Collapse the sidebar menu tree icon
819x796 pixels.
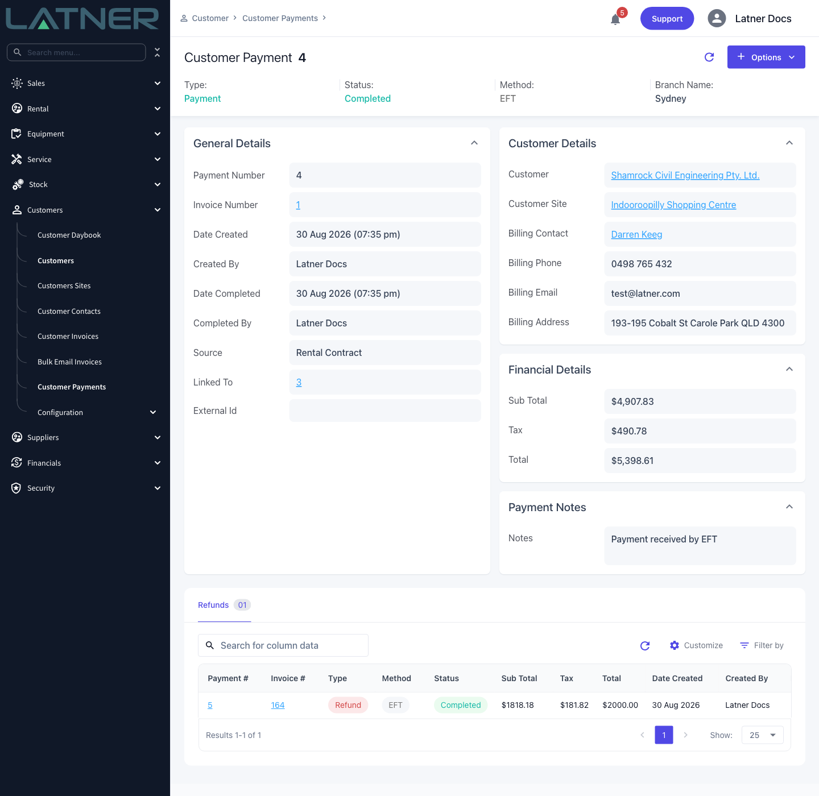click(x=157, y=52)
